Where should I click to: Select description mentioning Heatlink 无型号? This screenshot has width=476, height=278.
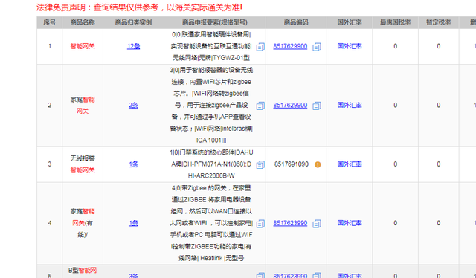click(211, 223)
